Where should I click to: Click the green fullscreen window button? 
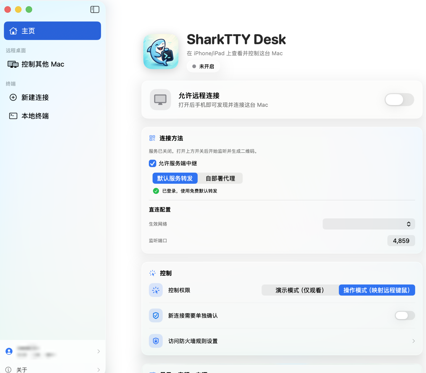29,9
